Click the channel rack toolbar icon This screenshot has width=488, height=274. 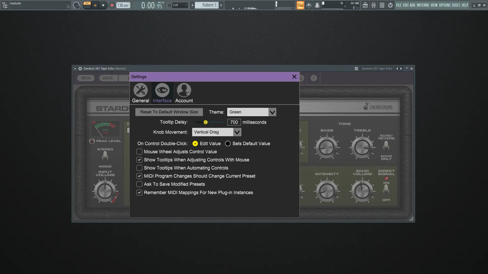(382, 5)
